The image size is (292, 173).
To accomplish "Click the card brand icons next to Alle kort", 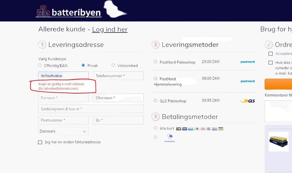I will [200, 129].
